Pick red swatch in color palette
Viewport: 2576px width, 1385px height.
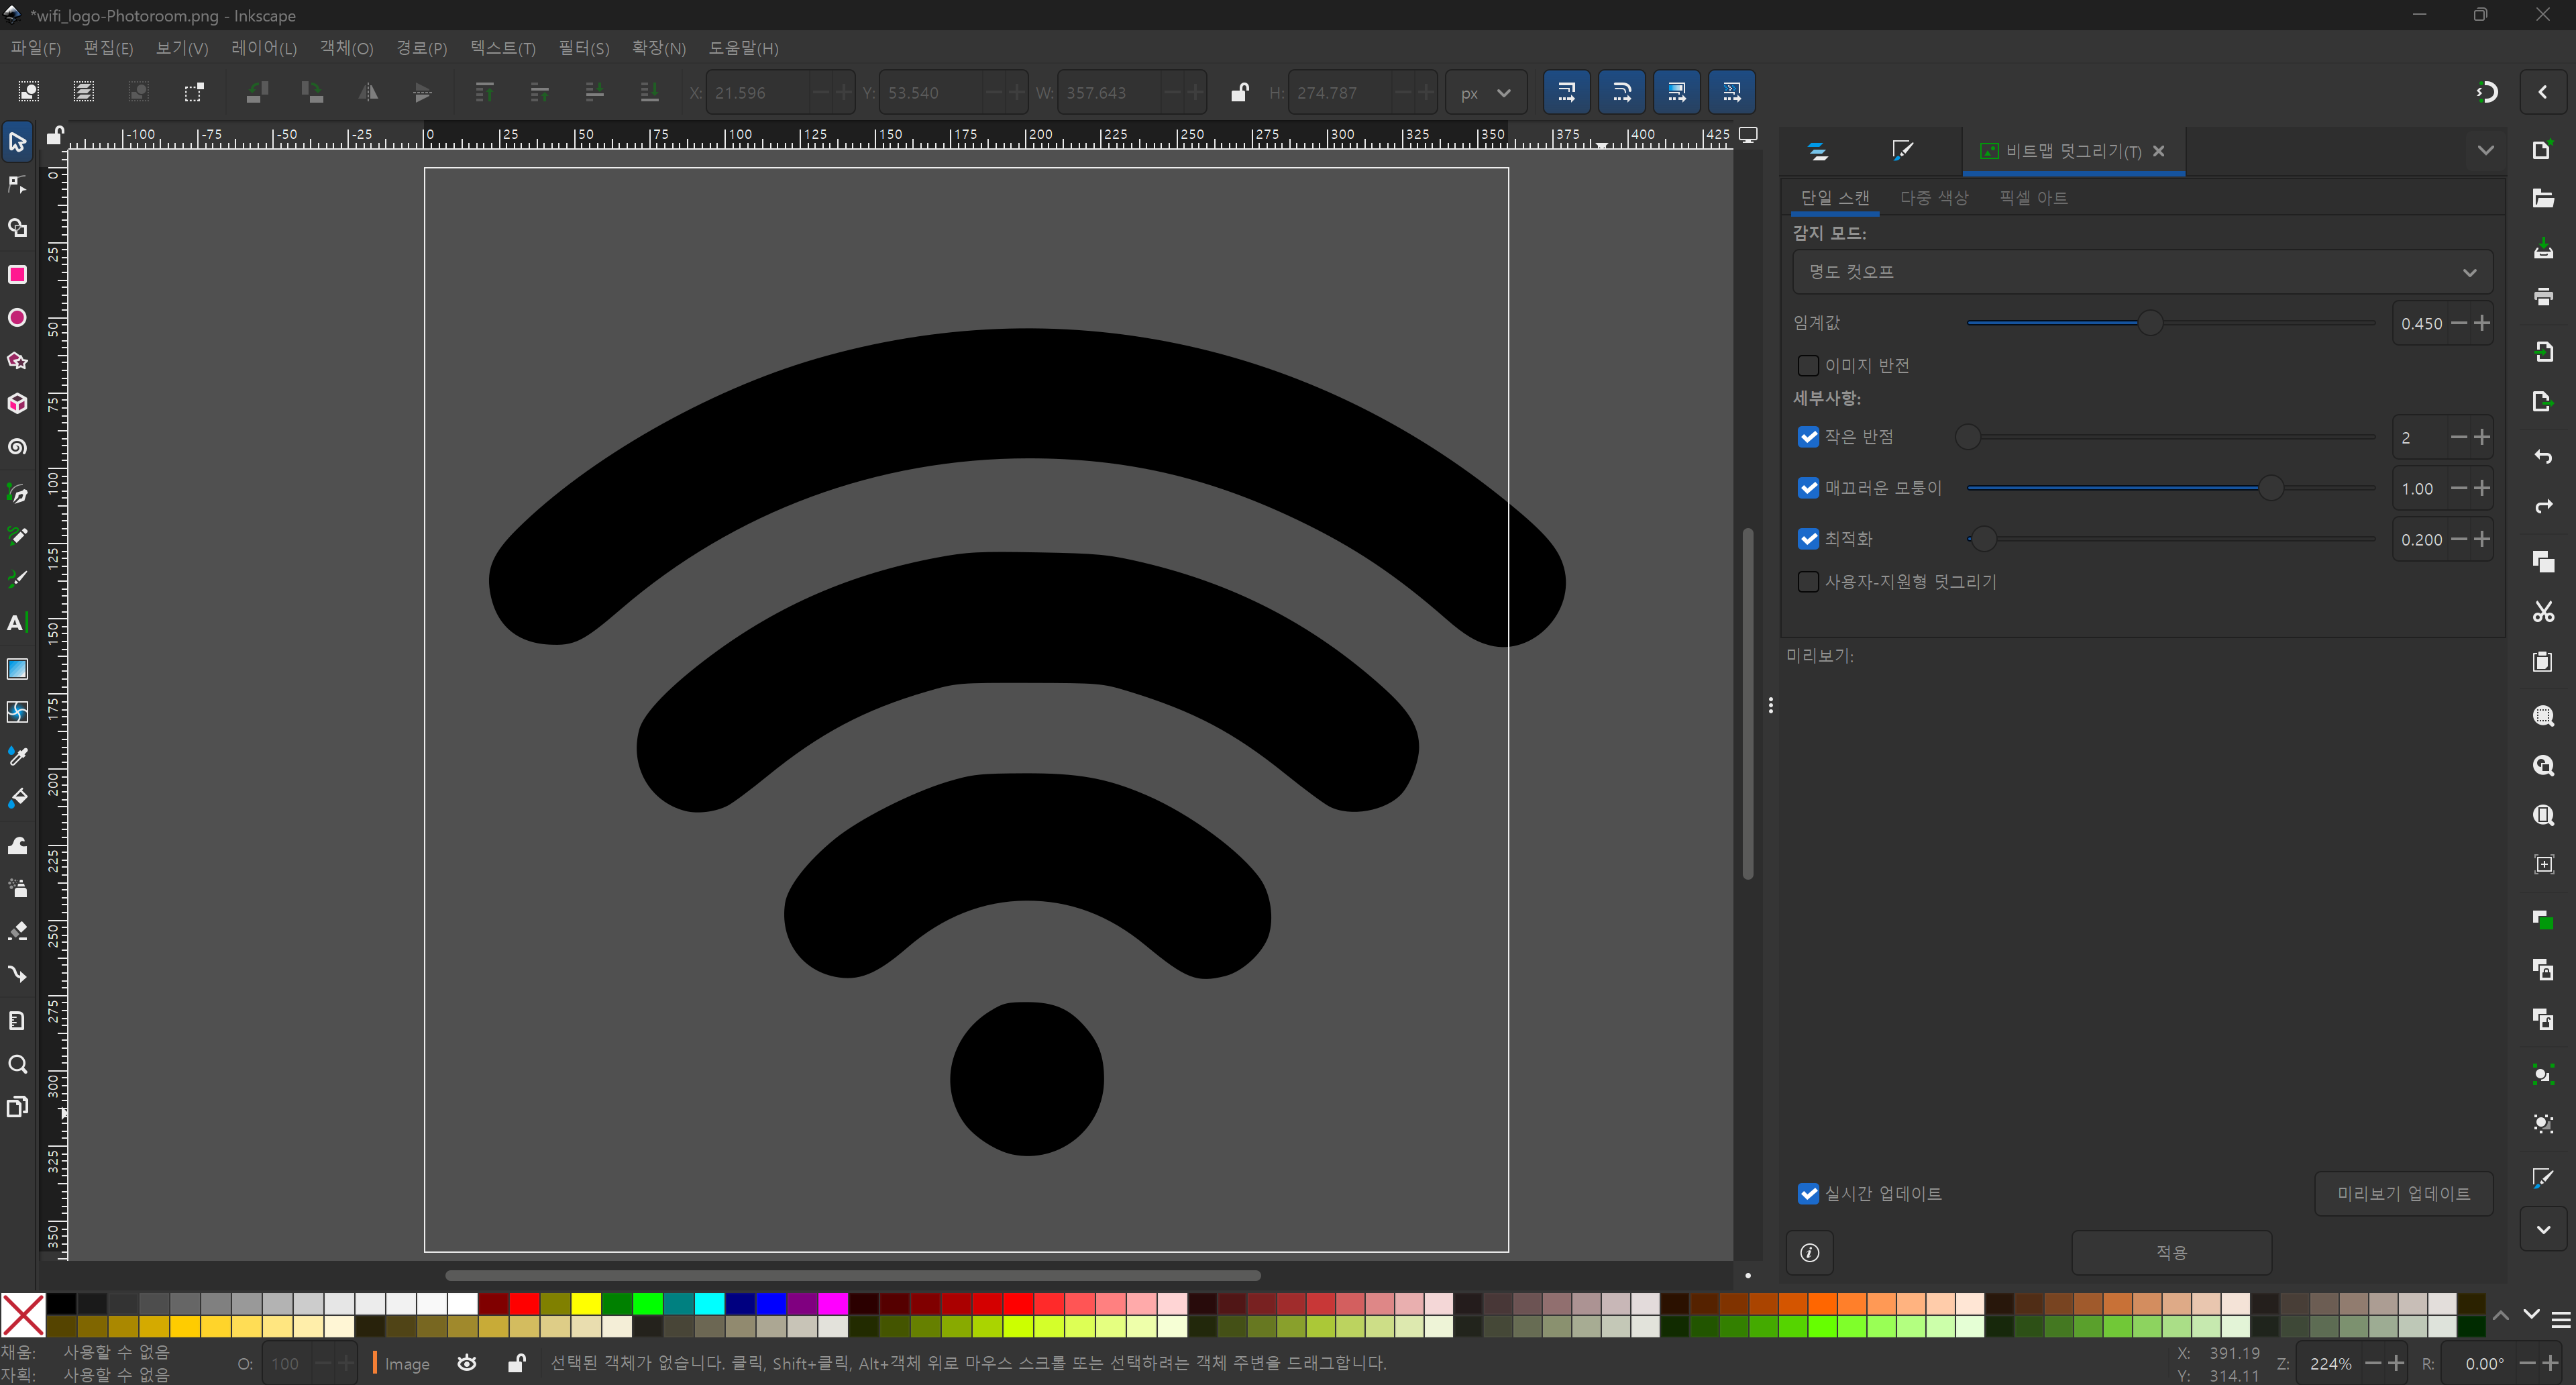[524, 1304]
